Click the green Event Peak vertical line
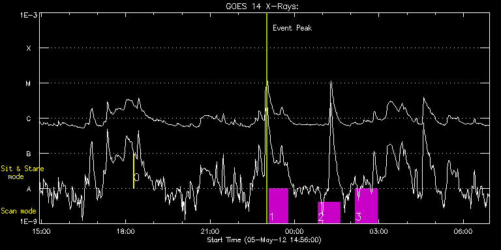Viewport: 501px width, 250px height. (266, 118)
